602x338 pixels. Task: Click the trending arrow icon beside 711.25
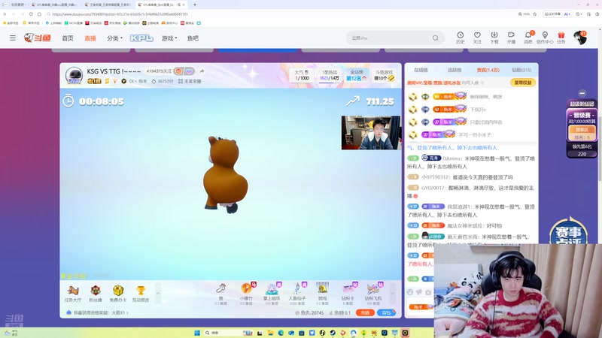tap(353, 101)
